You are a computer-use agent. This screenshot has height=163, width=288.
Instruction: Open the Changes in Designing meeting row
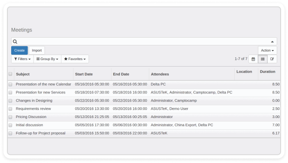click(x=144, y=101)
